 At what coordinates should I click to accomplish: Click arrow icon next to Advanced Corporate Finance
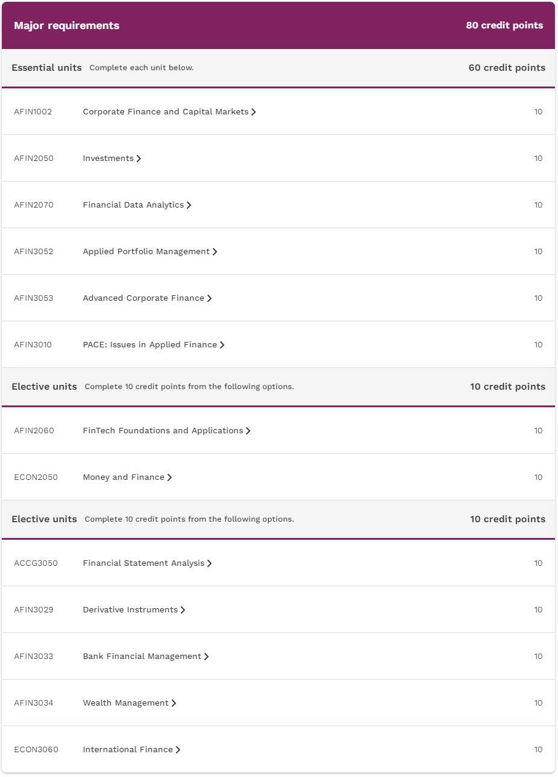[209, 298]
